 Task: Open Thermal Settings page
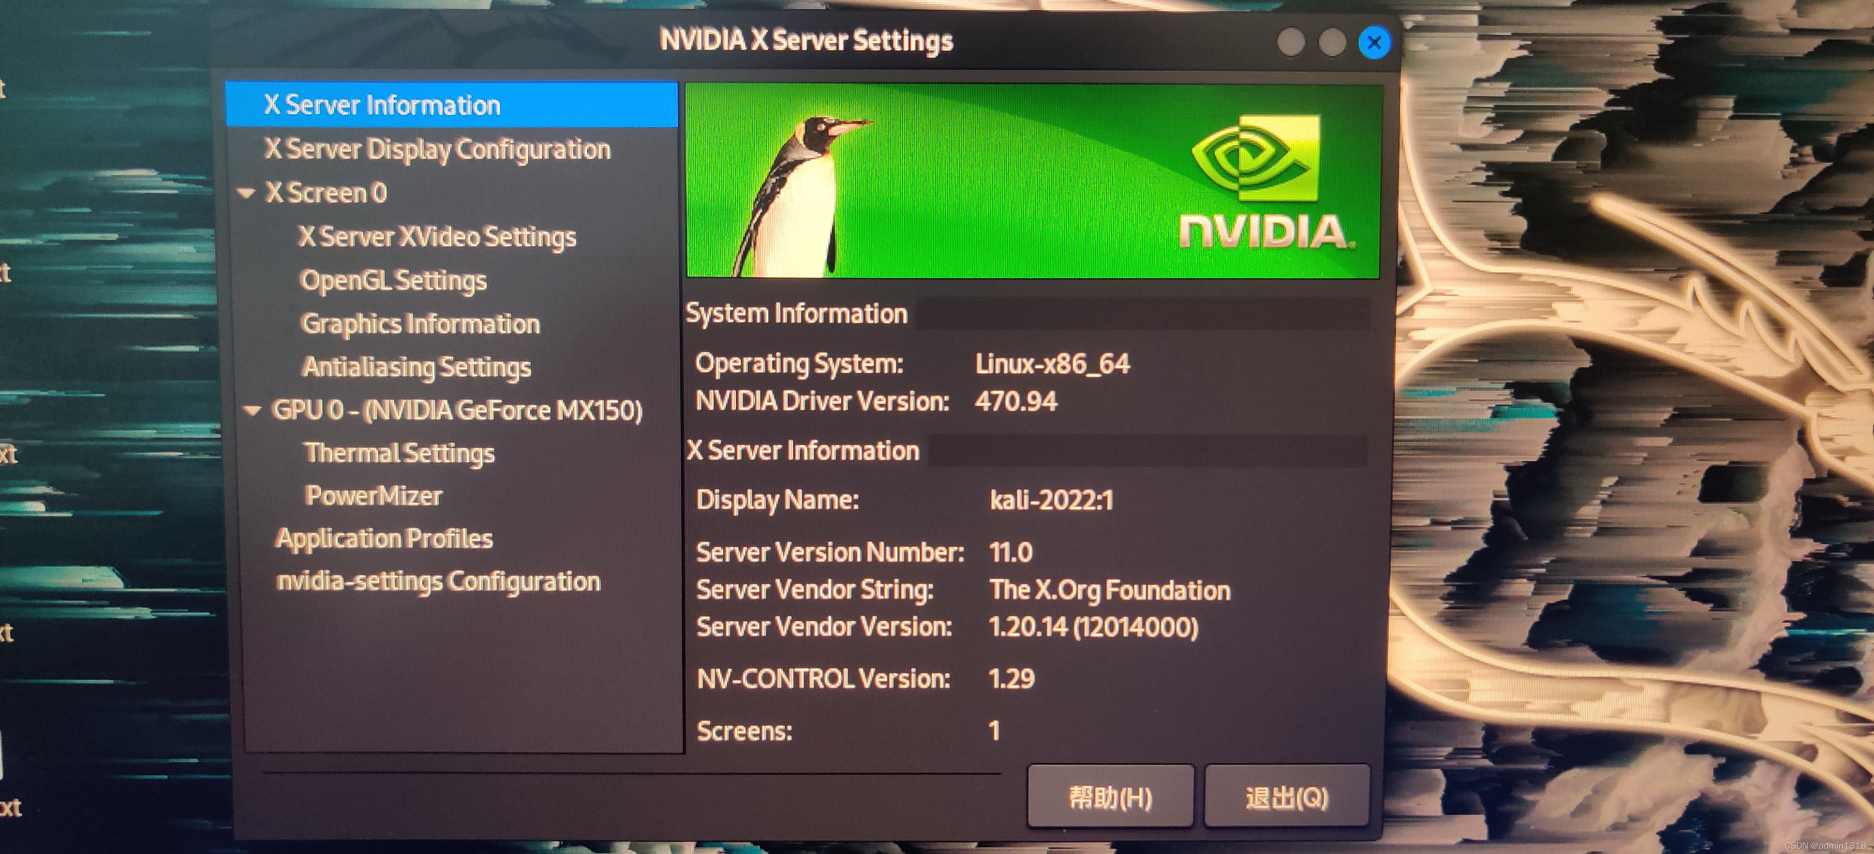[x=399, y=453]
